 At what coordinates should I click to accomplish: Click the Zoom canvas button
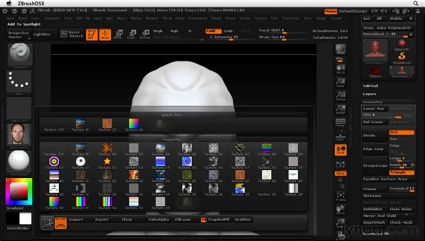[340, 82]
